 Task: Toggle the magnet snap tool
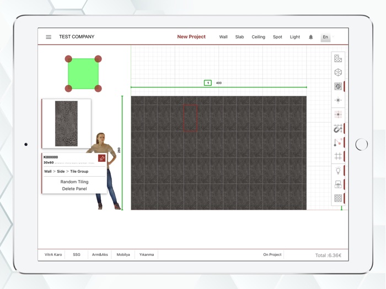click(x=338, y=128)
